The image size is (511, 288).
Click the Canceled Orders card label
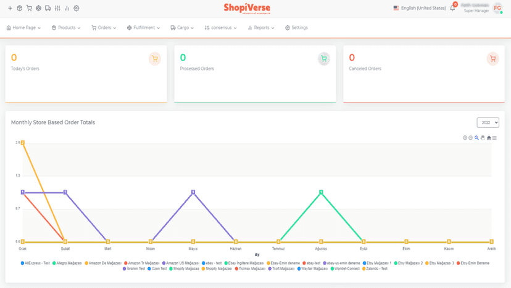tap(365, 69)
